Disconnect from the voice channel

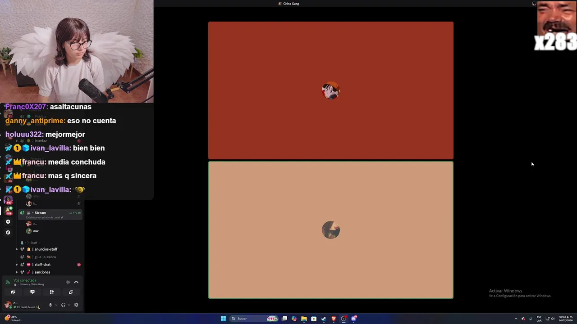pos(76,282)
